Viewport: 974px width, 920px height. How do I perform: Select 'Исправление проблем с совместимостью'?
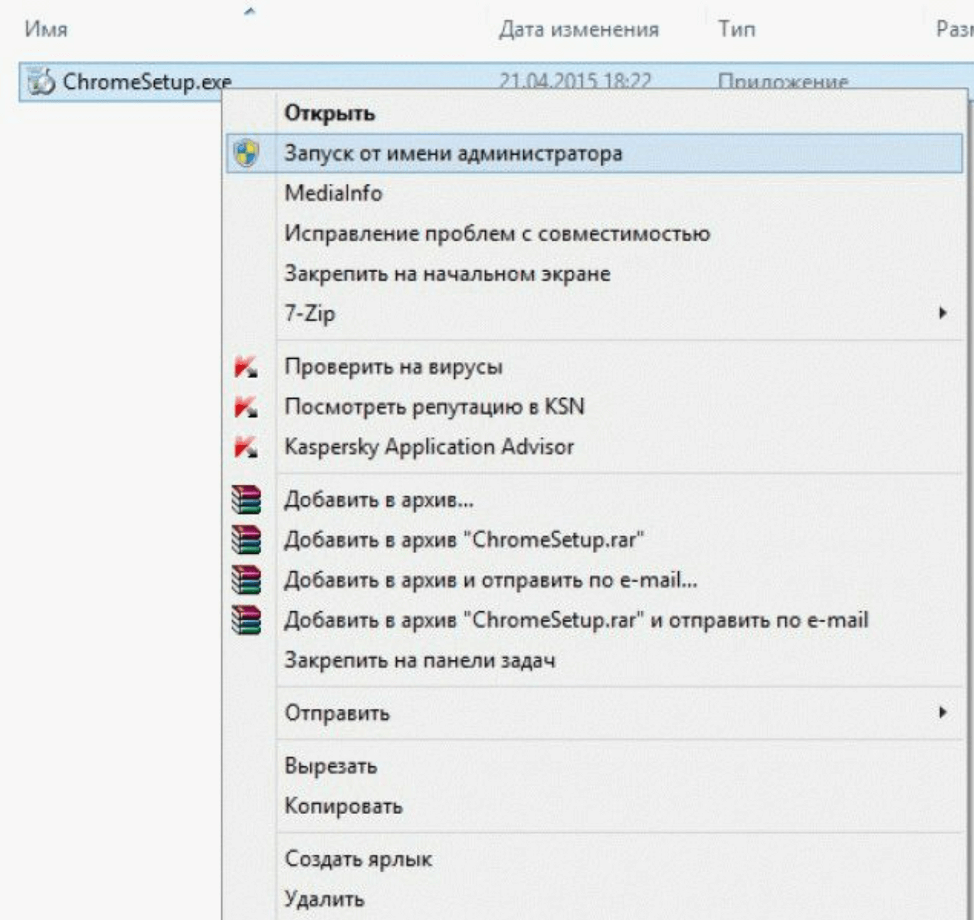click(x=497, y=233)
